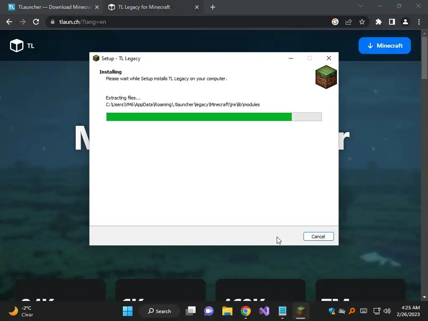Cancel the TL Legacy installation
Screen dimensions: 428x321
tap(318, 237)
